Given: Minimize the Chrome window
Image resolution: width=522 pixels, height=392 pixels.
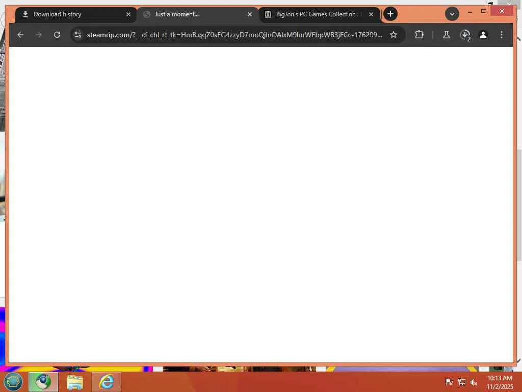Looking at the screenshot, I should tap(469, 11).
